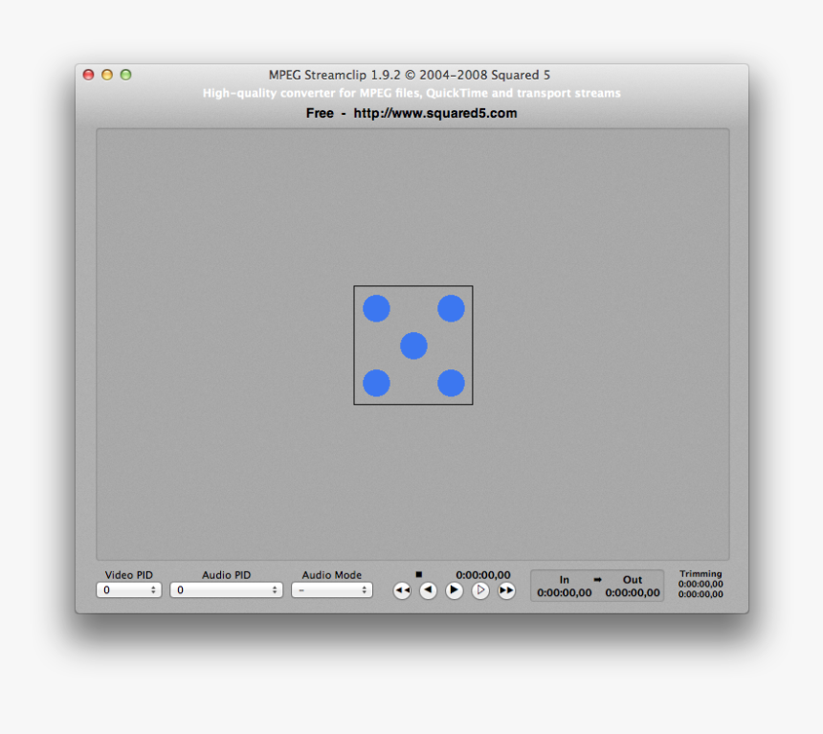Close the window with the red button
Screen dimensions: 823x734
pyautogui.click(x=89, y=75)
